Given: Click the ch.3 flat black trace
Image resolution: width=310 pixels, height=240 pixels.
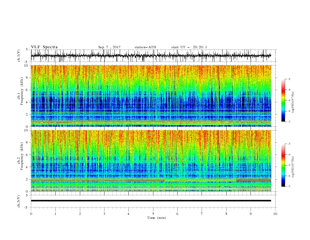Looking at the screenshot, I should click(x=151, y=201).
